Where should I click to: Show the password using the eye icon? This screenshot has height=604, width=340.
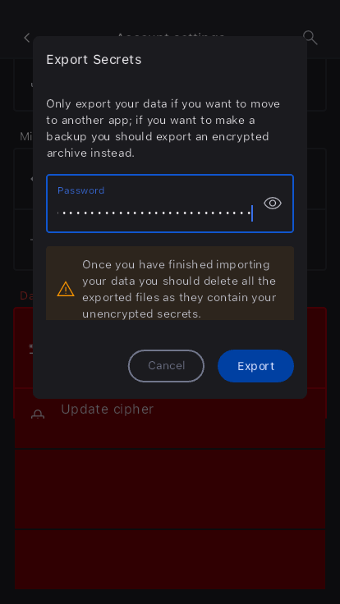coord(273,203)
